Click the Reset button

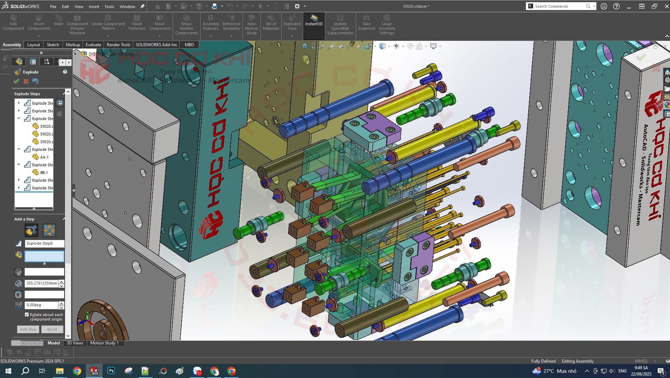coord(52,329)
